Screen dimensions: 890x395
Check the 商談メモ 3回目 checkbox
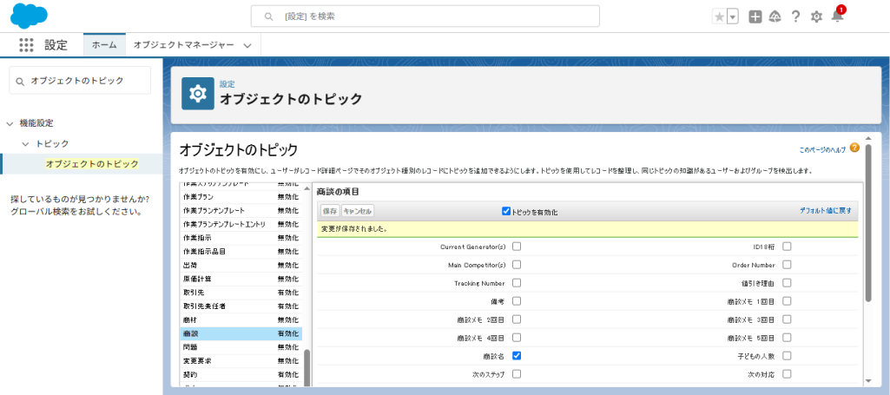(x=787, y=319)
